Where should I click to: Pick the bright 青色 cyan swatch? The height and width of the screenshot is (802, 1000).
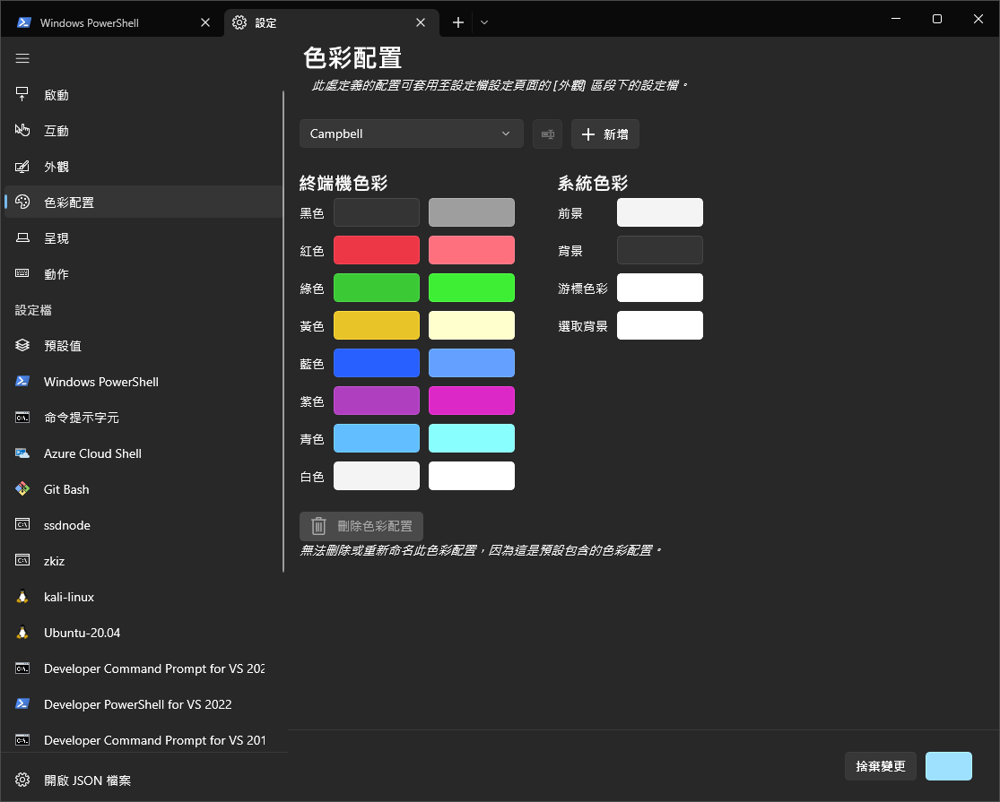(x=472, y=437)
